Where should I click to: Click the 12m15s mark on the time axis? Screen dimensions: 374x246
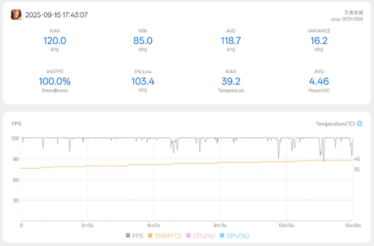pos(286,225)
